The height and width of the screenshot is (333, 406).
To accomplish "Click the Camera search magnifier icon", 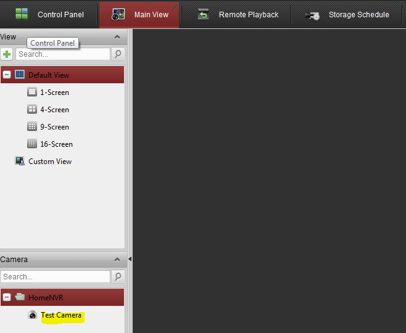I will pos(118,277).
